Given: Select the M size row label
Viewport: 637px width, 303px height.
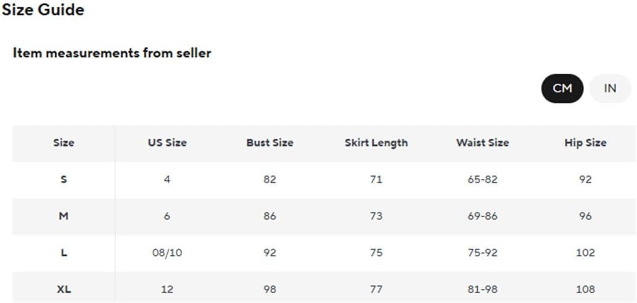Looking at the screenshot, I should point(64,217).
